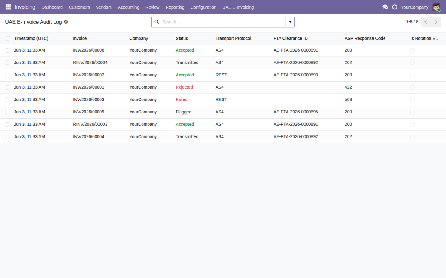Check row for RINV/2026/00003

(7, 125)
